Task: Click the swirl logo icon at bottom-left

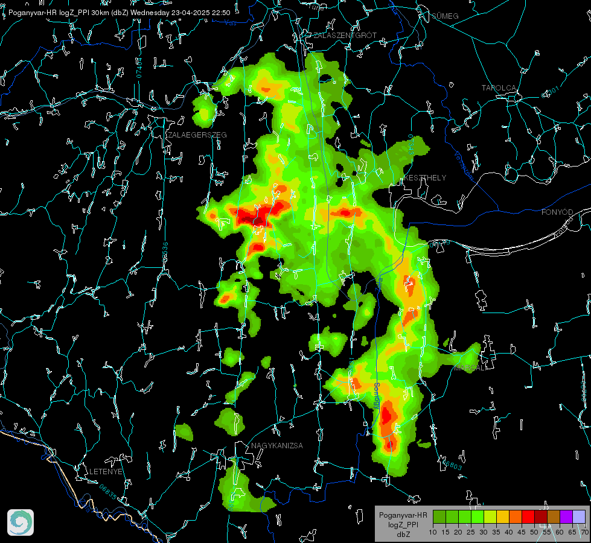Action: pyautogui.click(x=21, y=522)
